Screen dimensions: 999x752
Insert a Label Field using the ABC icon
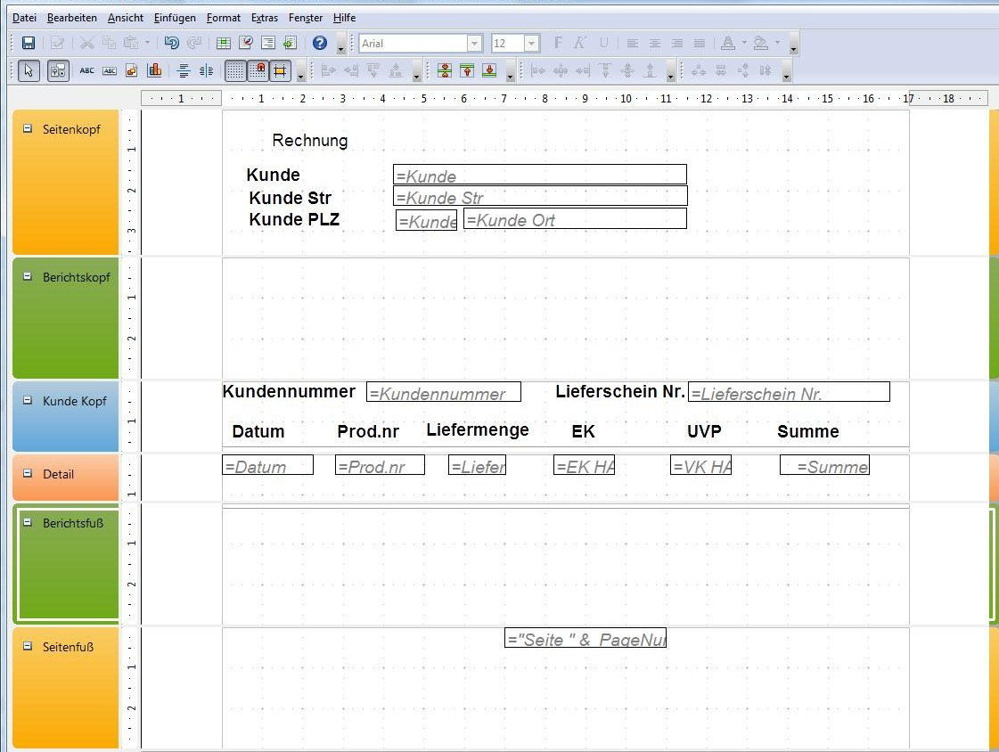coord(86,69)
